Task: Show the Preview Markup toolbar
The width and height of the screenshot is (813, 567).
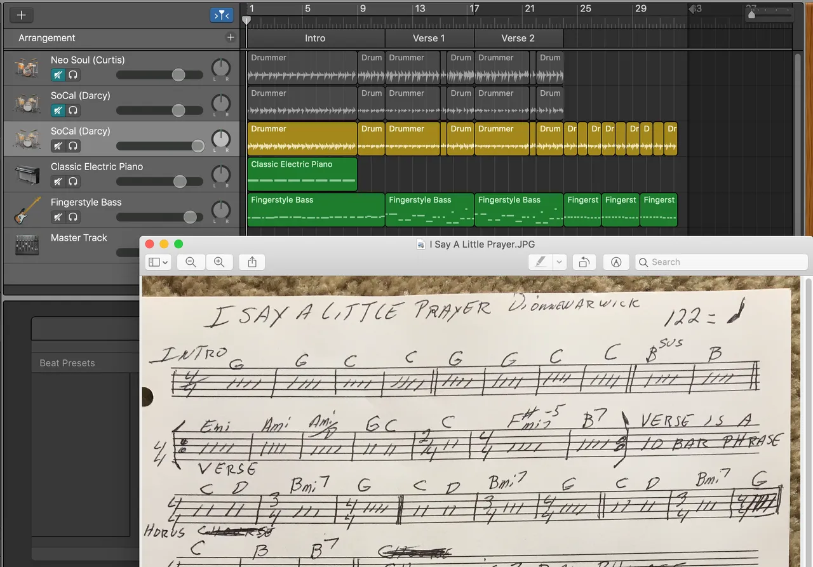Action: [x=615, y=262]
